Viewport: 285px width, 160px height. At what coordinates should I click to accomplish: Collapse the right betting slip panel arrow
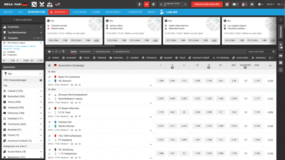[x=281, y=20]
